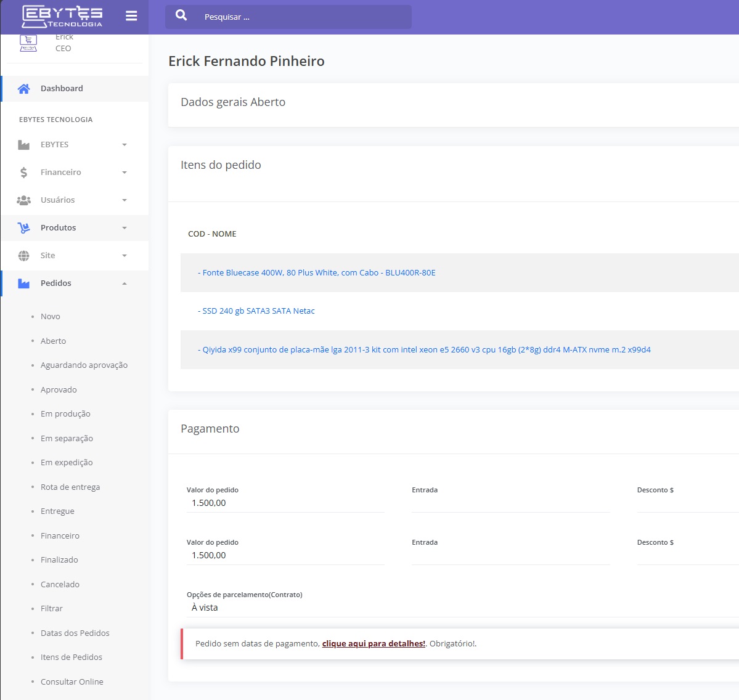Click the second Entrada input field

(511, 555)
